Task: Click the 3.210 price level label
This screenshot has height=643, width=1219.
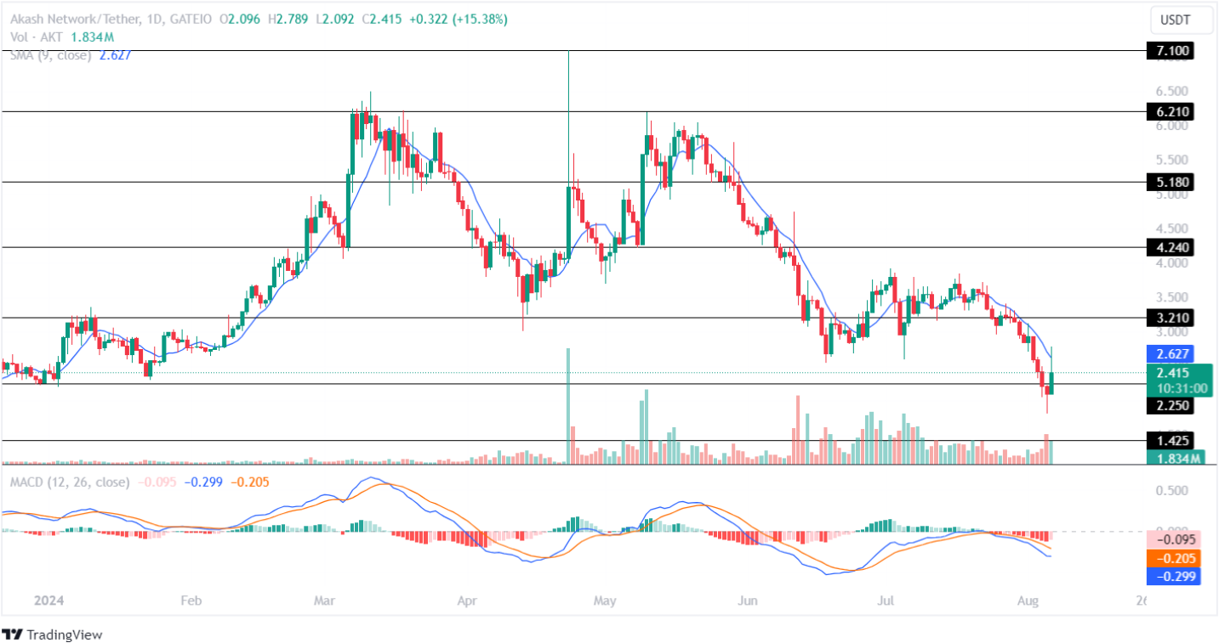Action: pyautogui.click(x=1169, y=318)
